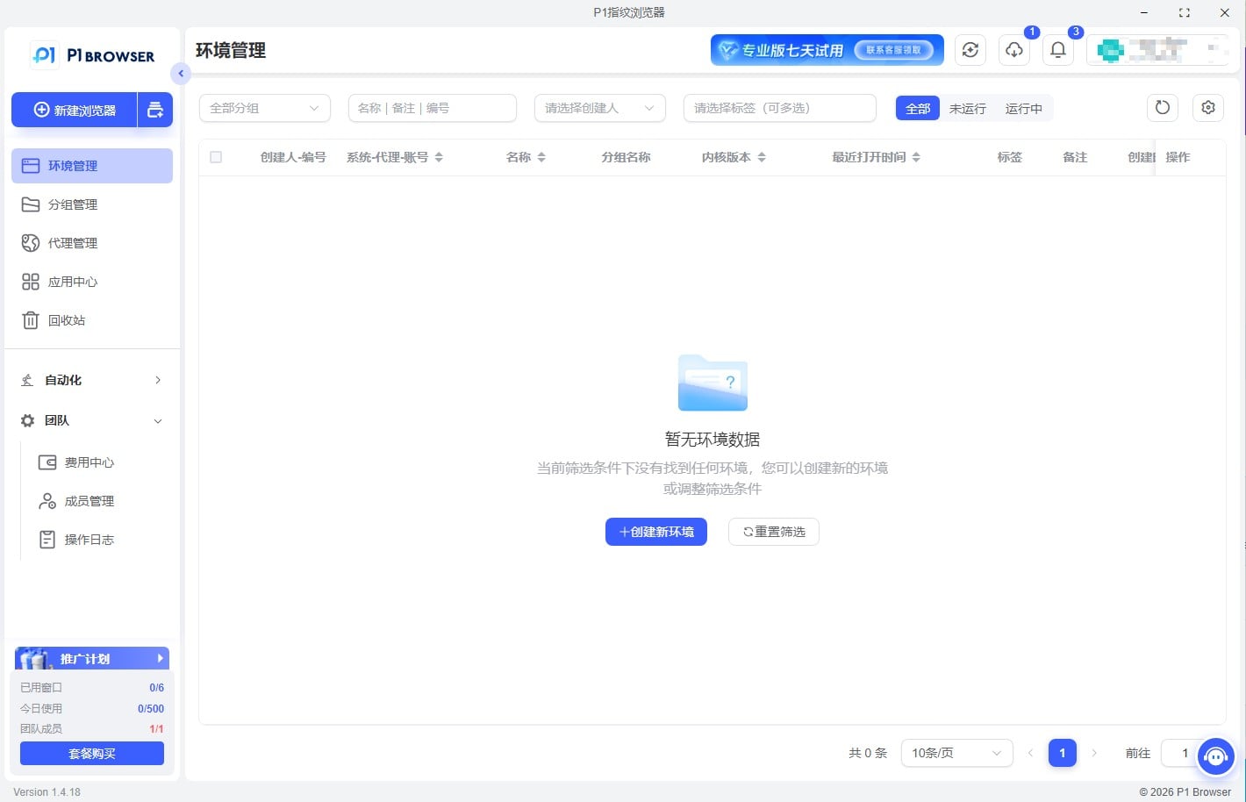Filter to 运行中 environments

1024,108
